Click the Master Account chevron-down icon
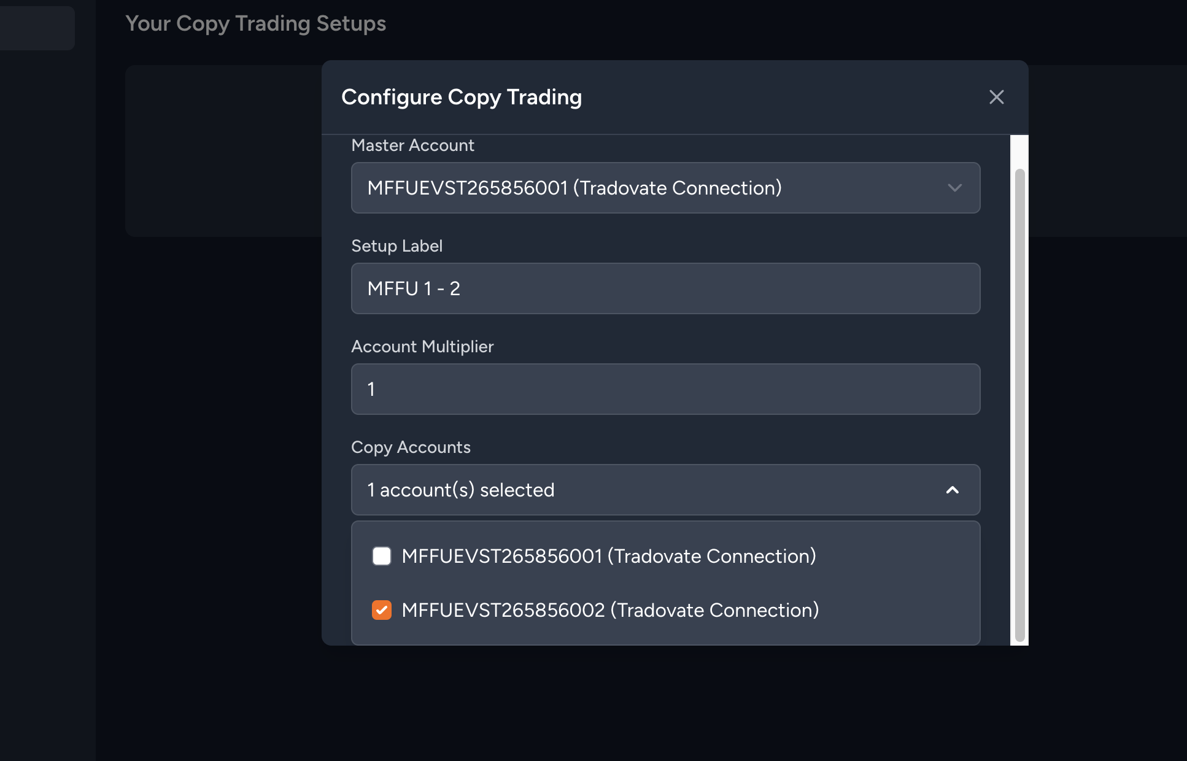Viewport: 1187px width, 761px height. [954, 188]
